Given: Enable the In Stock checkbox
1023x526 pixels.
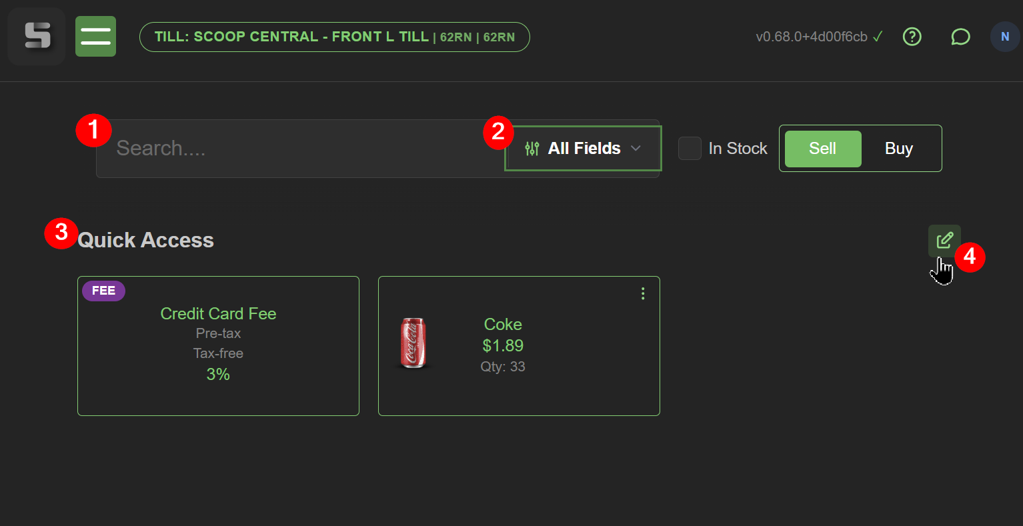Looking at the screenshot, I should click(690, 148).
